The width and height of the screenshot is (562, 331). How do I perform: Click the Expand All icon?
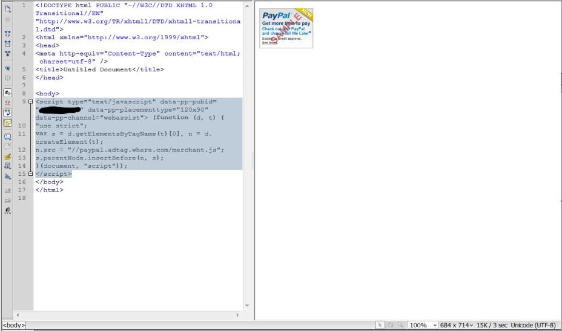(x=7, y=54)
